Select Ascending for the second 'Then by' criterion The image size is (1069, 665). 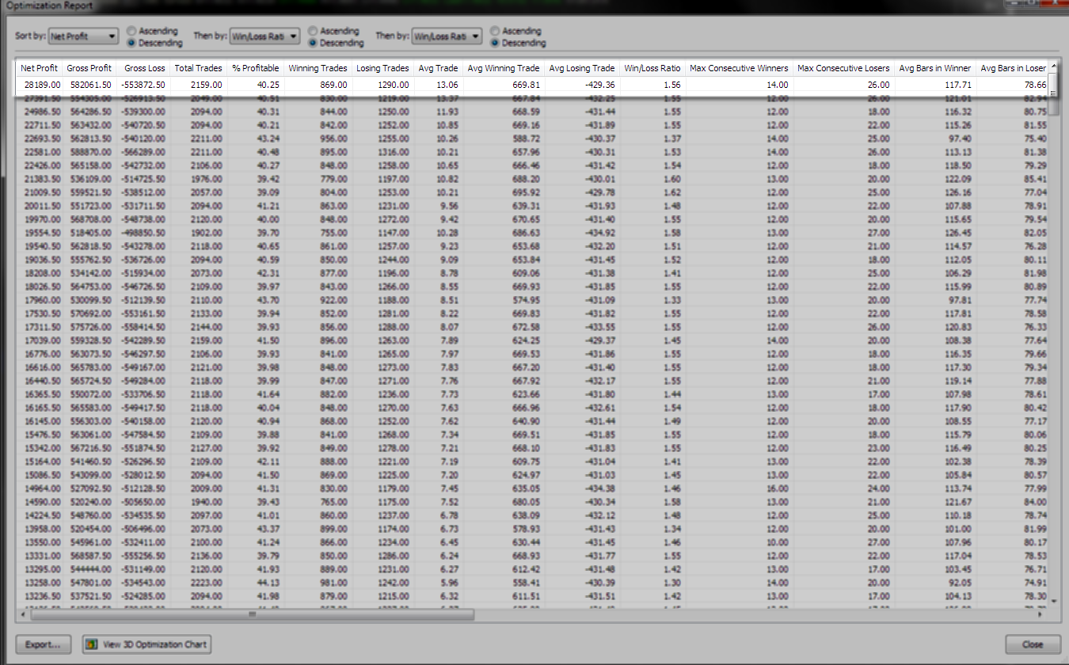point(515,31)
